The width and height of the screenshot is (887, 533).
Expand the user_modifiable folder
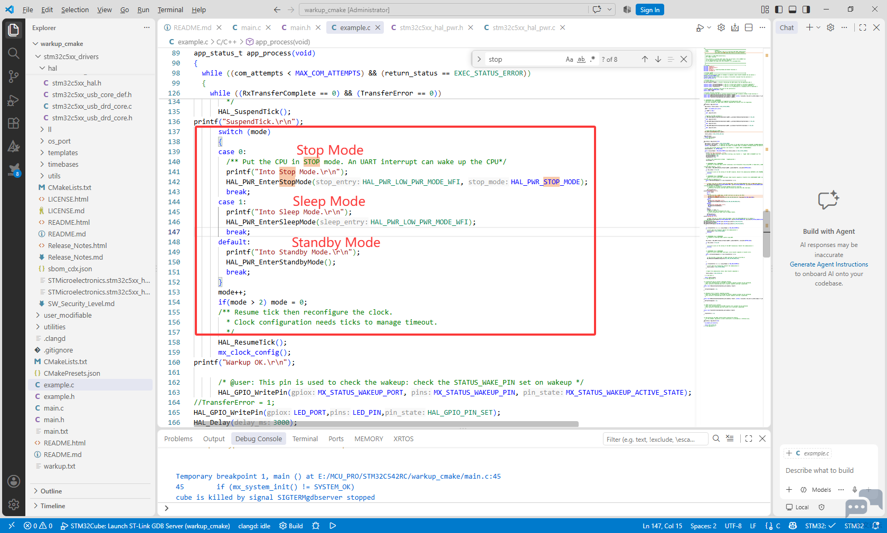point(67,315)
